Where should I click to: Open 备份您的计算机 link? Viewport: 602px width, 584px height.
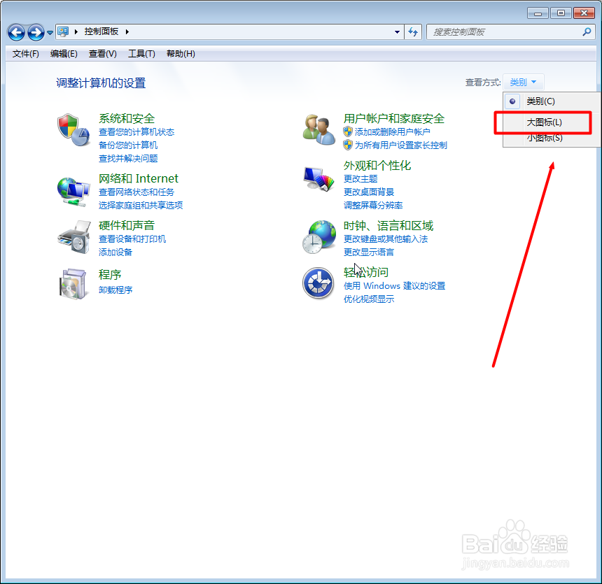[128, 145]
